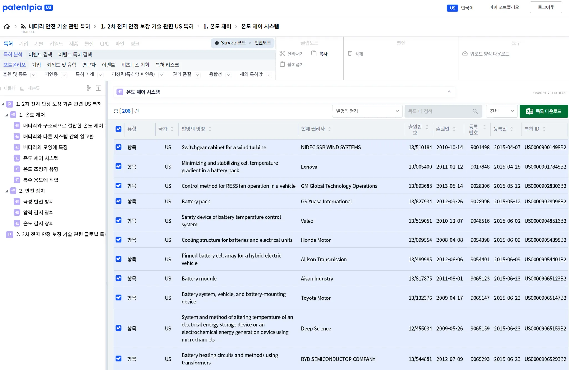Uncheck the Switchgear cabinet patent row

click(118, 147)
